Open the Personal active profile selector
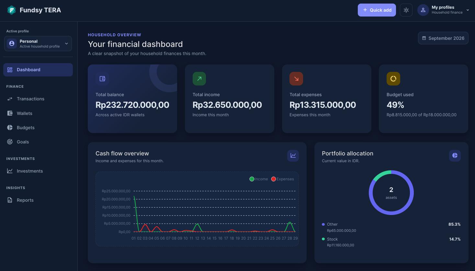This screenshot has width=475, height=271. 38,44
